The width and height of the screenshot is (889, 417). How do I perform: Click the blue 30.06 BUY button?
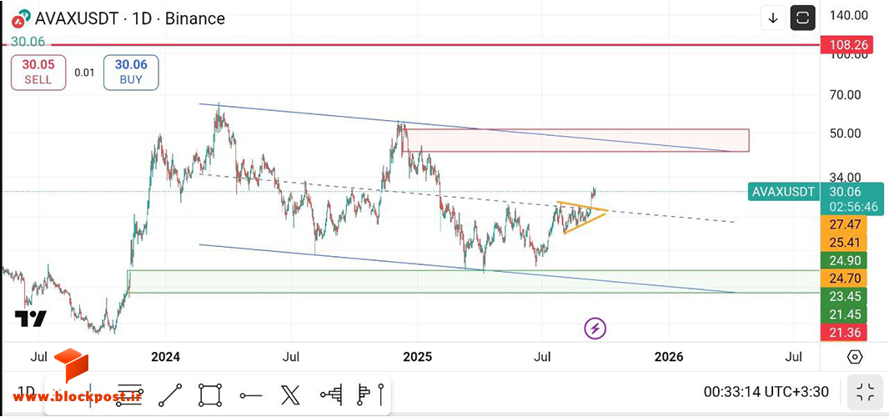(x=131, y=73)
